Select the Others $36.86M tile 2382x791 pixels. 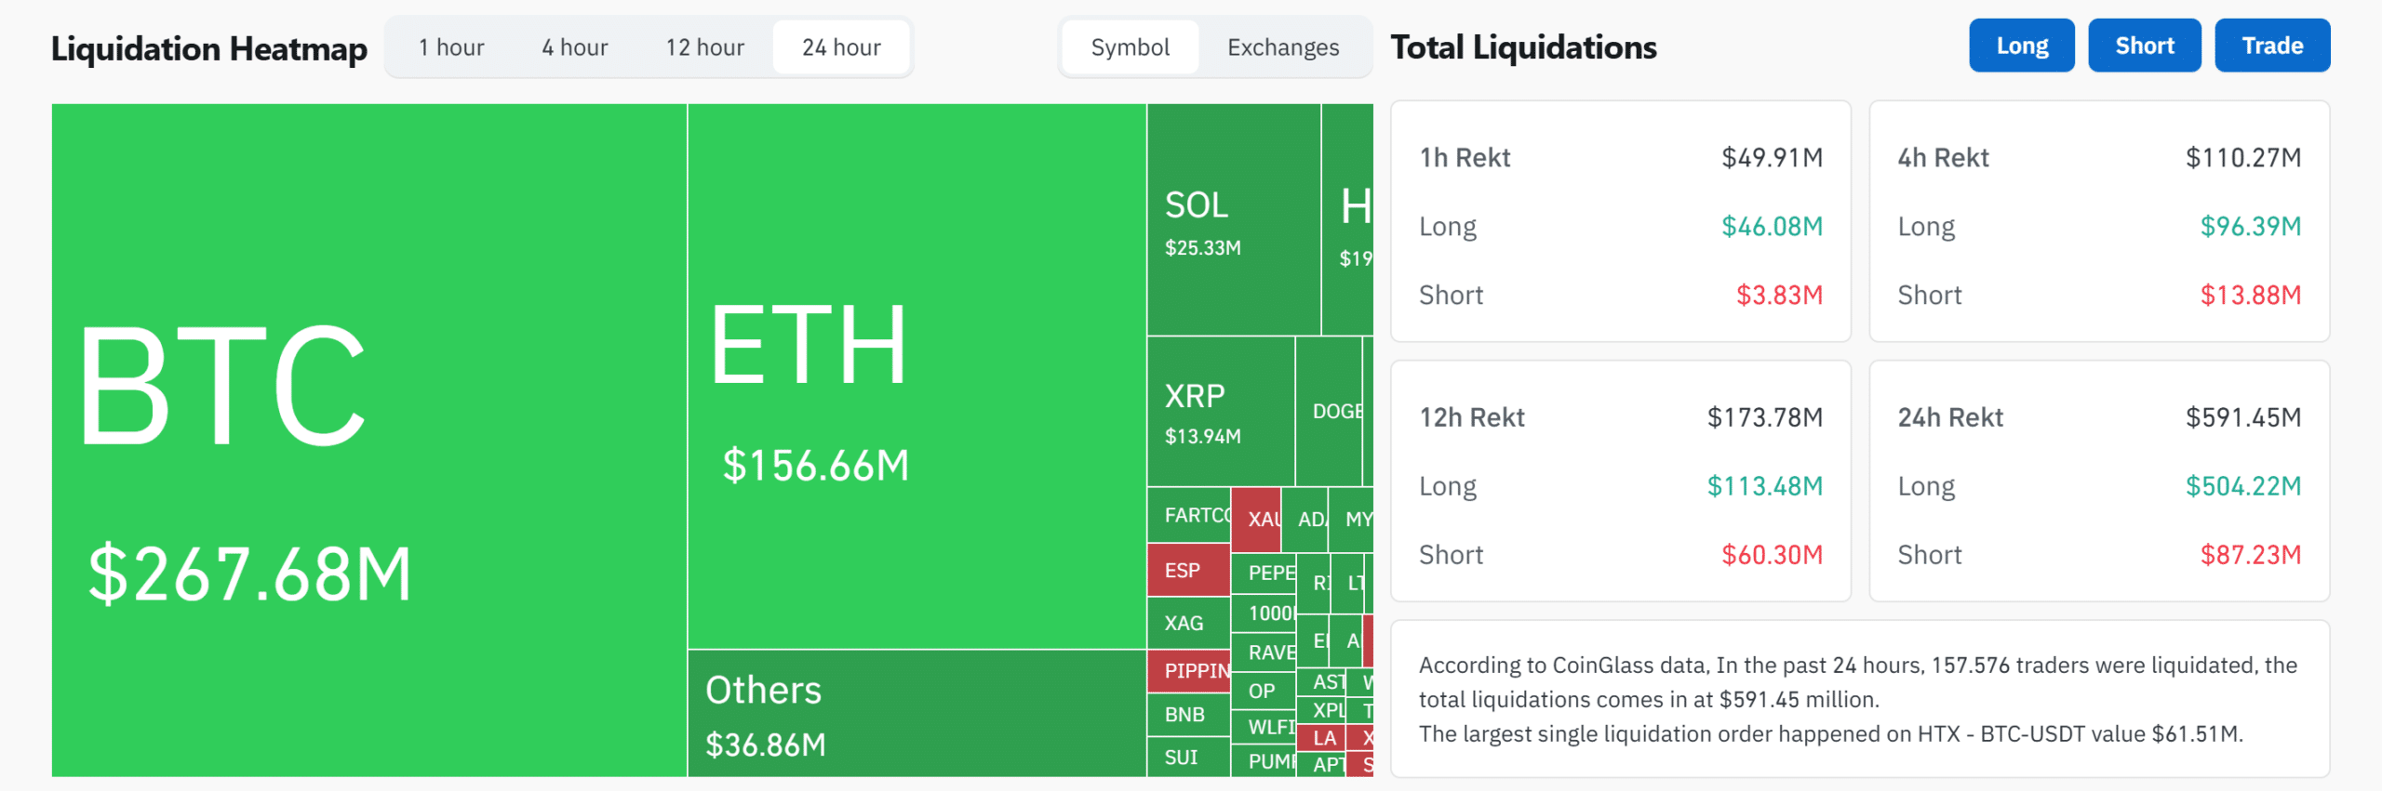point(917,714)
